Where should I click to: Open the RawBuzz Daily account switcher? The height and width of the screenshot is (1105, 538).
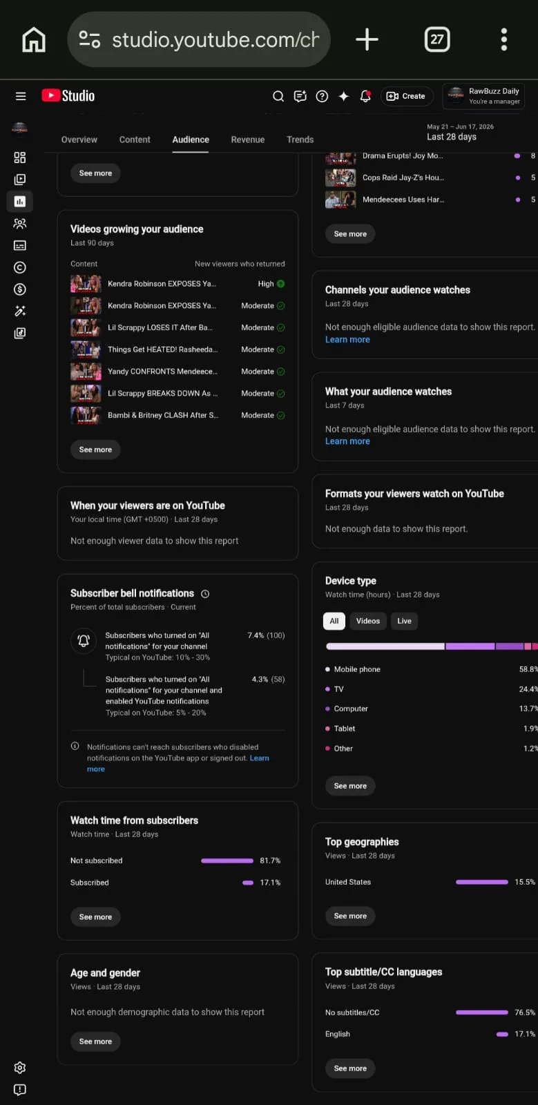[483, 96]
